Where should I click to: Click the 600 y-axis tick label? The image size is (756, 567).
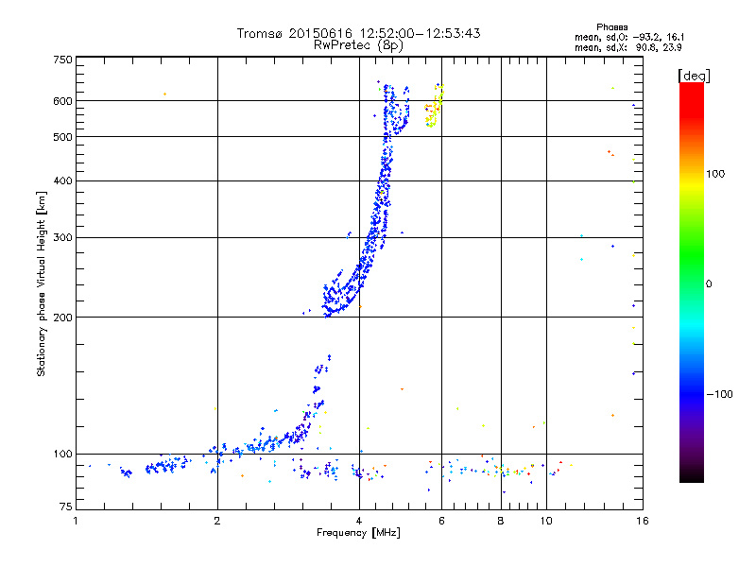click(62, 101)
